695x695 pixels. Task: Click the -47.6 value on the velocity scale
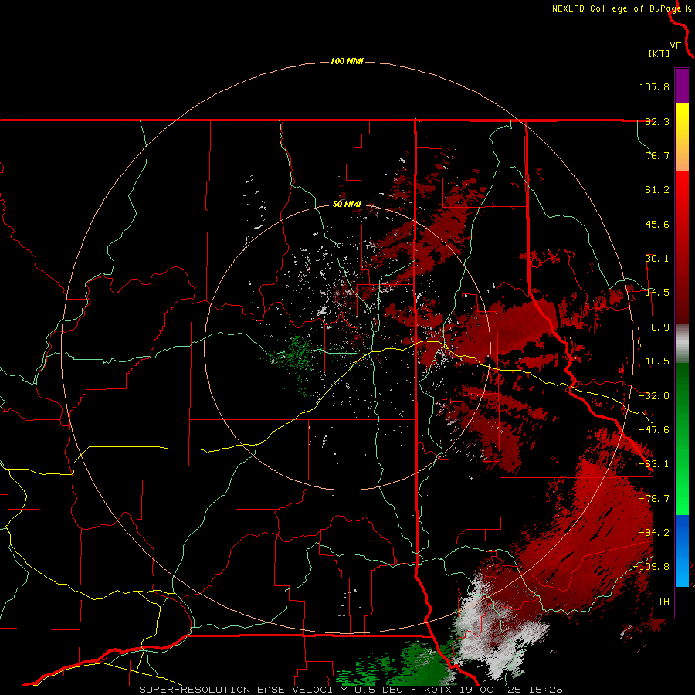(x=654, y=430)
